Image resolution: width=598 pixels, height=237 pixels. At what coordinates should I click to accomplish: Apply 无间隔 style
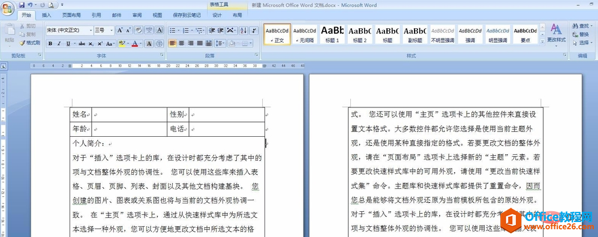[x=305, y=34]
